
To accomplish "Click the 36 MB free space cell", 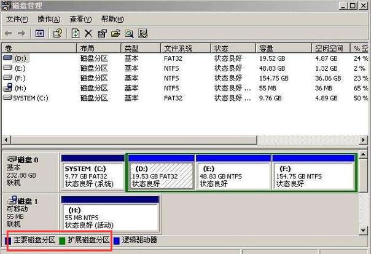I will click(x=324, y=88).
